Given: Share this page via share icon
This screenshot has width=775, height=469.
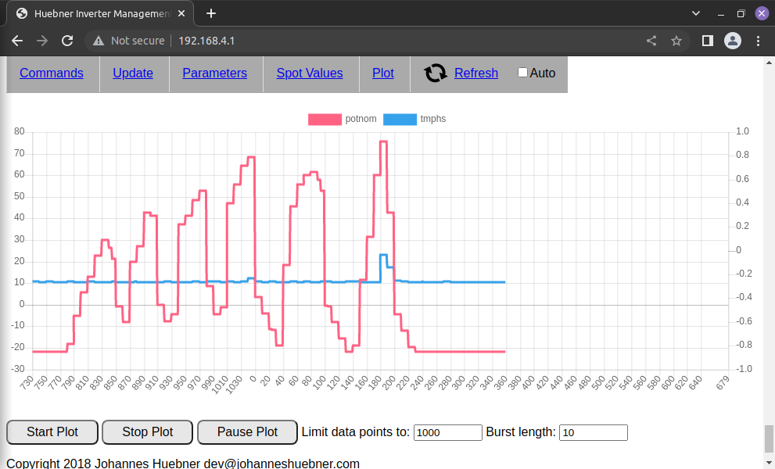Looking at the screenshot, I should (651, 41).
